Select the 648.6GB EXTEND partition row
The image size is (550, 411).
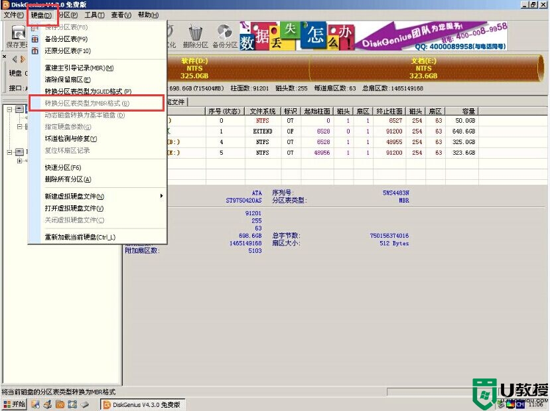tap(332, 131)
